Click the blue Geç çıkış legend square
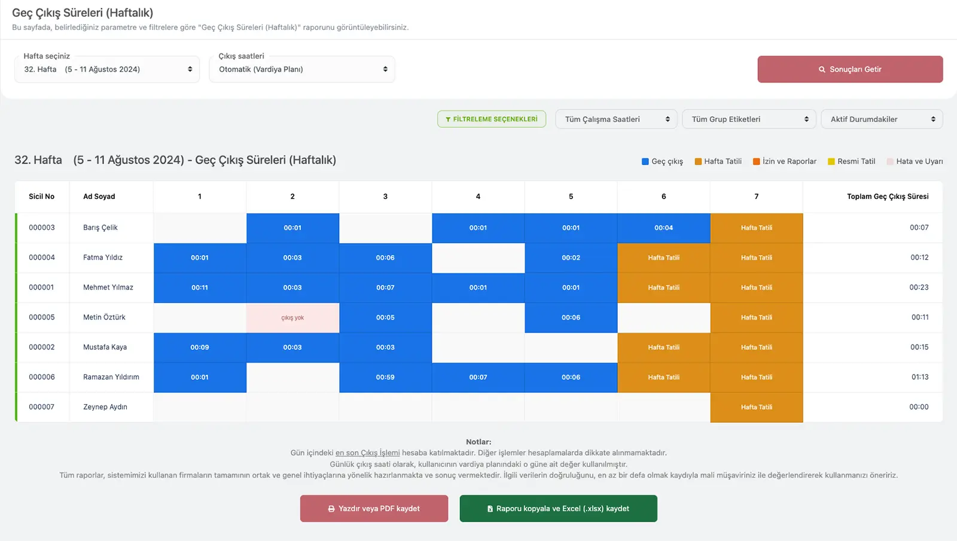Screen dimensions: 957x541 click(x=645, y=161)
